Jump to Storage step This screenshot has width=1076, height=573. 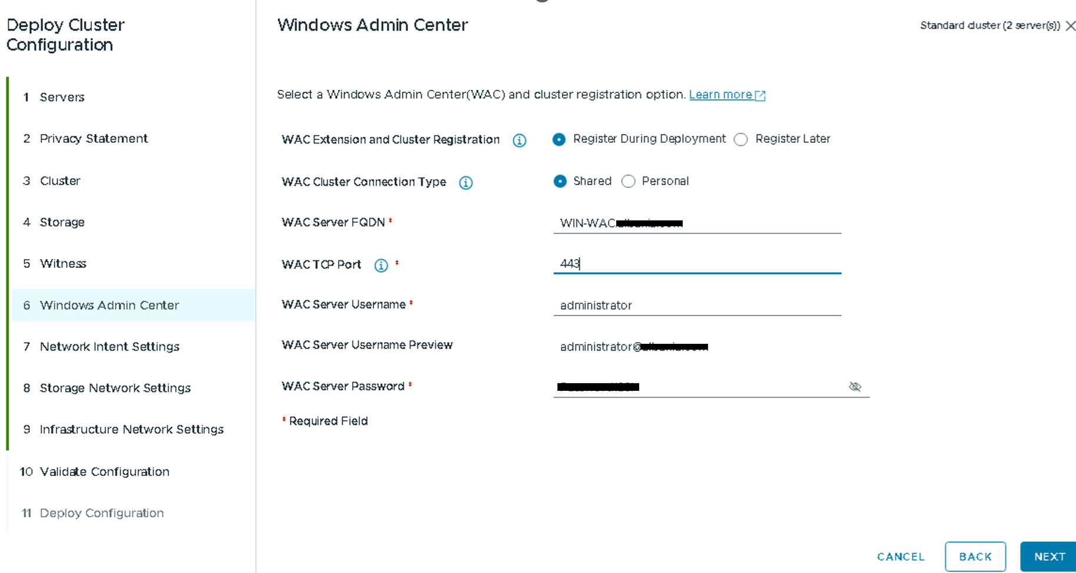click(62, 222)
